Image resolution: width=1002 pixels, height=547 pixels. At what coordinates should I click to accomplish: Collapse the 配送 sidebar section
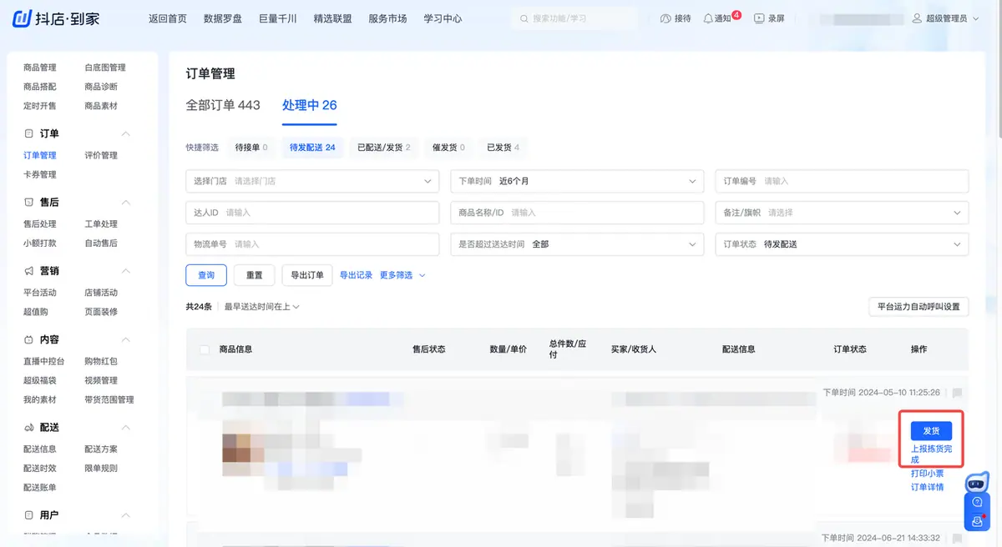126,427
